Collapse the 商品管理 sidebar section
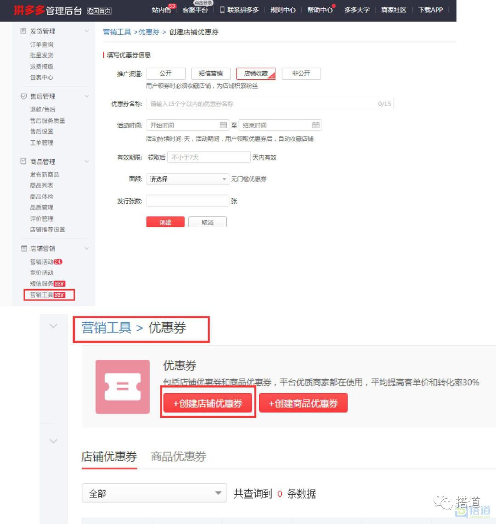This screenshot has height=524, width=496. [87, 162]
